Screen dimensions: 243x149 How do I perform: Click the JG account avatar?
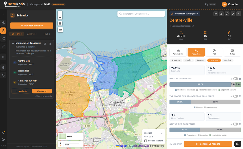click(x=224, y=4)
